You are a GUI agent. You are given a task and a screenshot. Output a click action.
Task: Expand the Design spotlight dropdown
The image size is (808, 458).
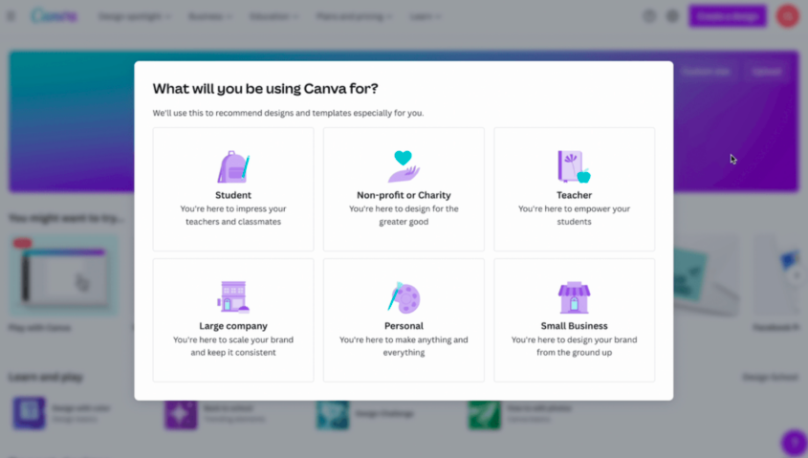click(x=134, y=16)
